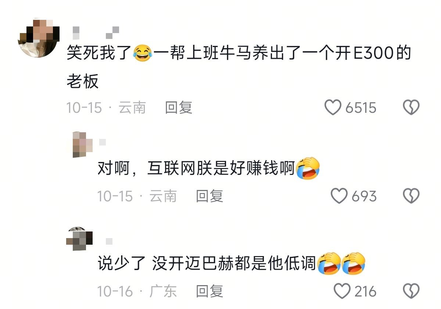The image size is (441, 309).
Task: Tap broken heart on 693-like reply
Action: (411, 196)
